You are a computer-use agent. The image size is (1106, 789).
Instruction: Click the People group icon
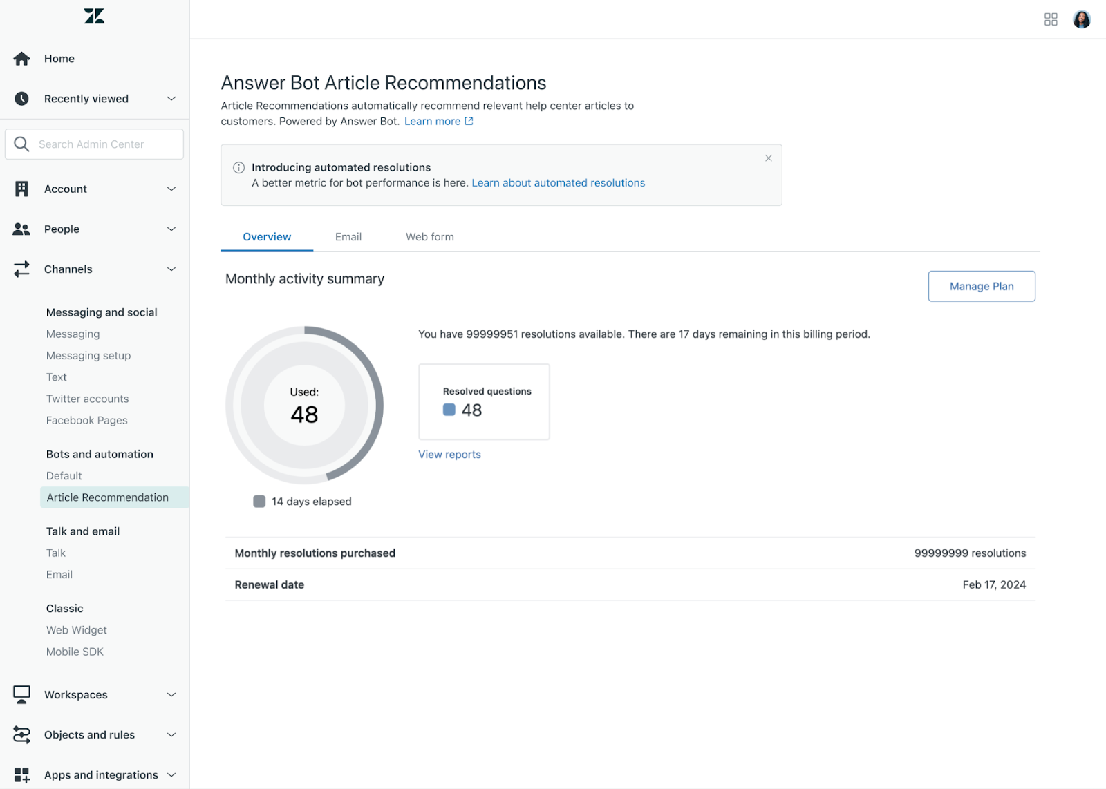point(21,229)
